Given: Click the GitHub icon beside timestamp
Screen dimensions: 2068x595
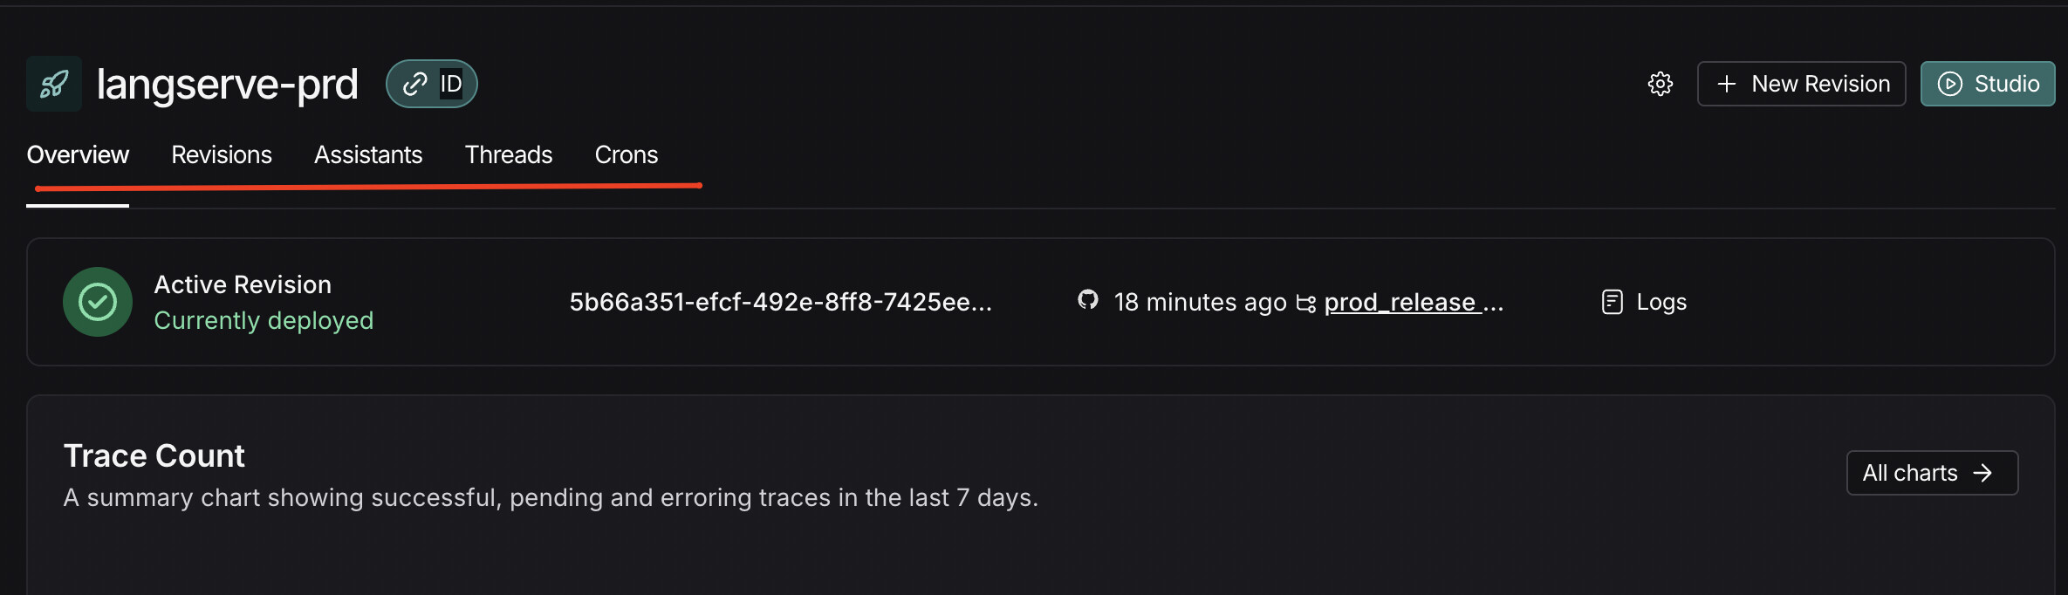Looking at the screenshot, I should click(1087, 300).
